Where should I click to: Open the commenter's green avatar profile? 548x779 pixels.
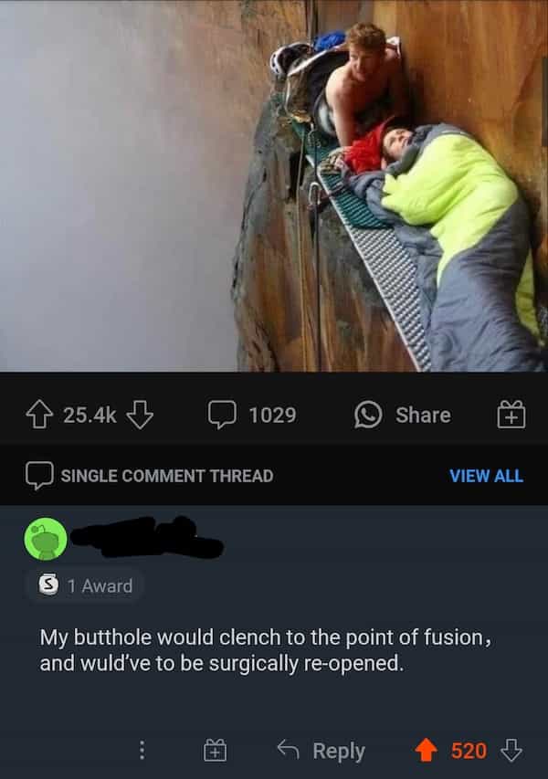point(46,539)
